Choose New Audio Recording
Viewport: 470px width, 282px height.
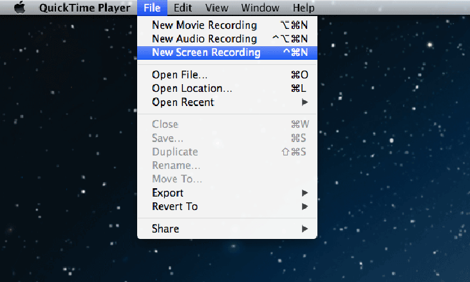(x=204, y=39)
